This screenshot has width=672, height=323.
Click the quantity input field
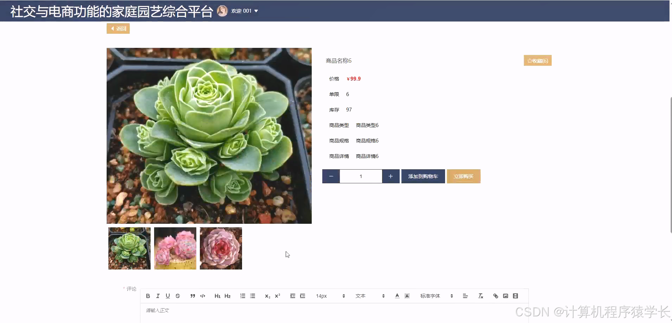coord(361,176)
